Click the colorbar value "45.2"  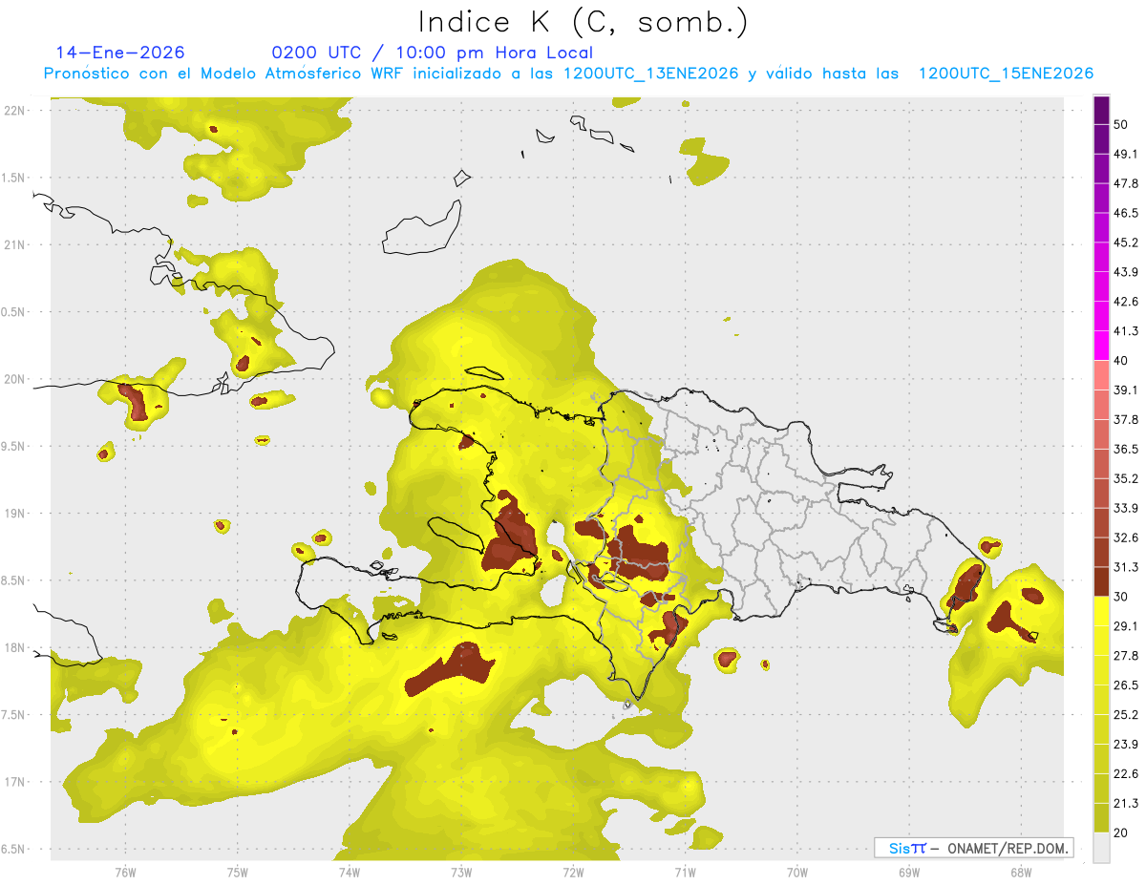coord(1126,242)
